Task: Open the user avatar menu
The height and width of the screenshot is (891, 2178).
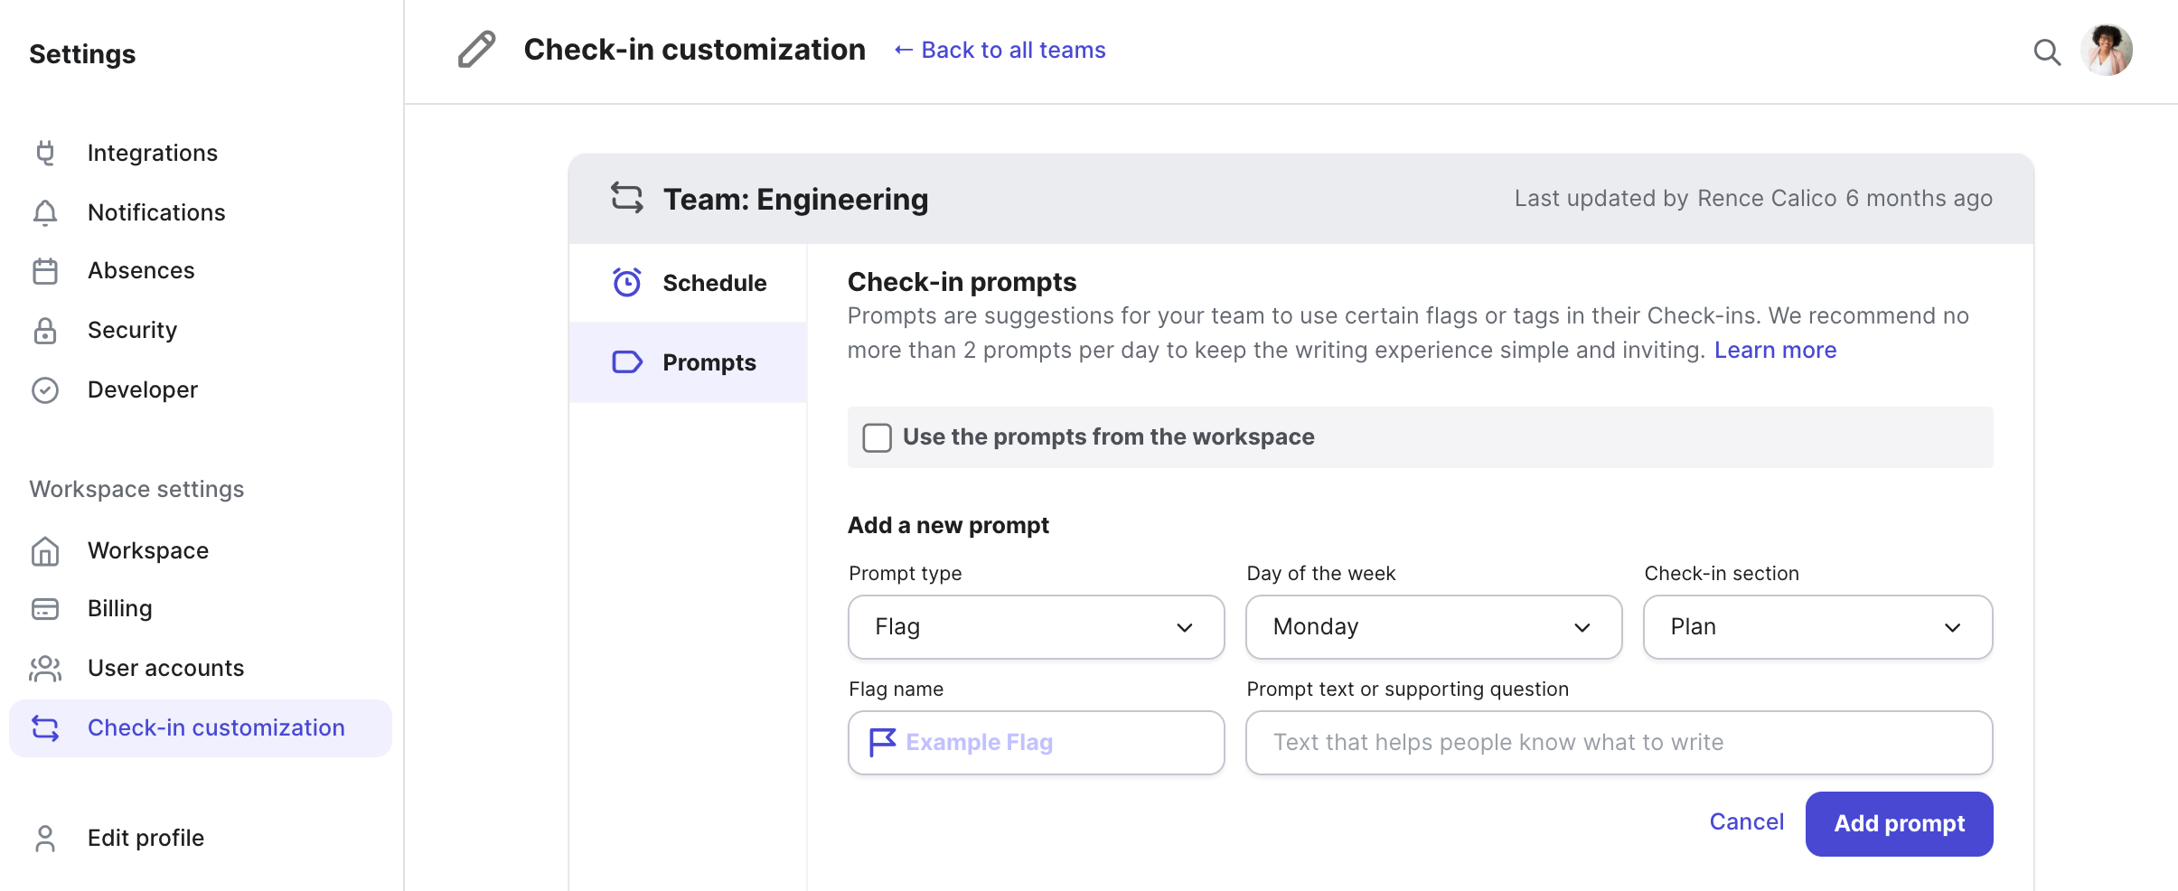Action: coord(2107,50)
